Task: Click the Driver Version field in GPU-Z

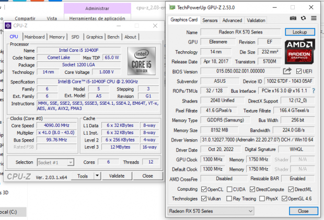Action: [258, 140]
